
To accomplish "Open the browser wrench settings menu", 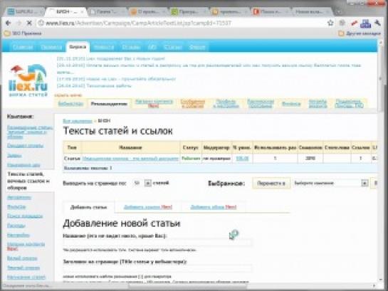I will [x=377, y=23].
